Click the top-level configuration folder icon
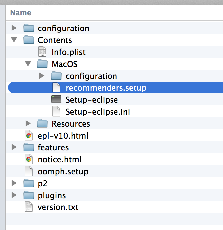Viewport: 223px width, 230px height. pyautogui.click(x=29, y=28)
